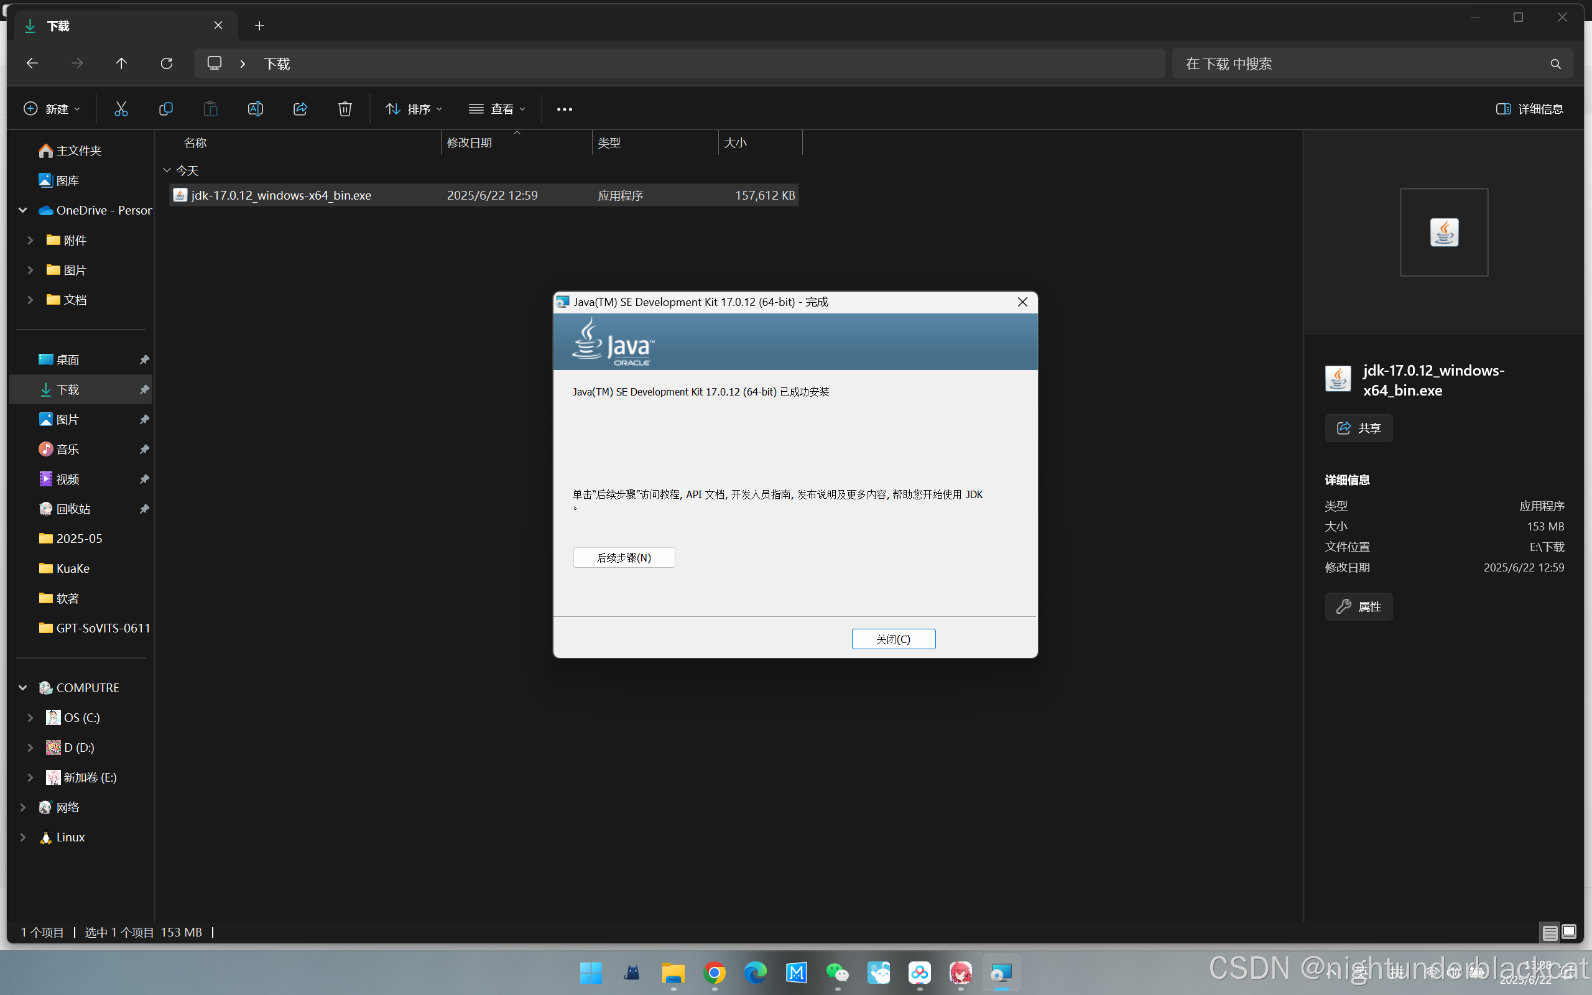Expand the 新加卷 (E:) drive tree

tap(30, 777)
